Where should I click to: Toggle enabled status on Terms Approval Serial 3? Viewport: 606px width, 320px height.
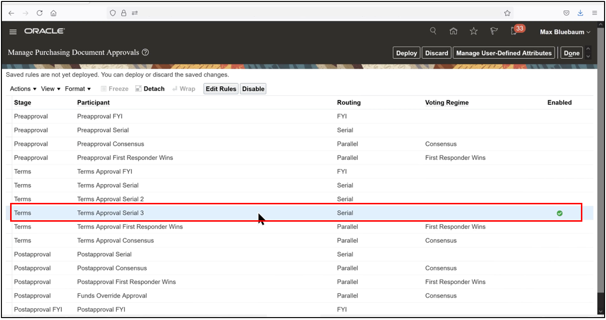[559, 213]
